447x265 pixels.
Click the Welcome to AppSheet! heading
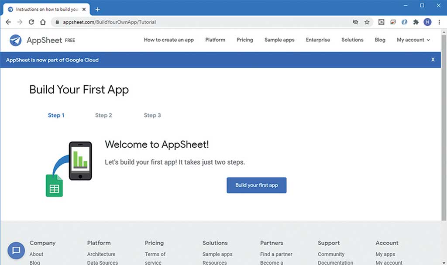tap(157, 145)
